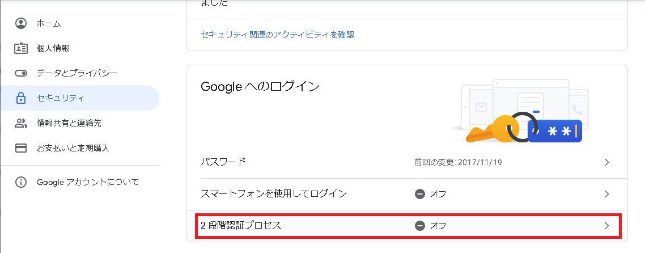Viewport: 645px width, 253px height.
Task: Click the people sharing icon in sidebar
Action: coord(20,123)
